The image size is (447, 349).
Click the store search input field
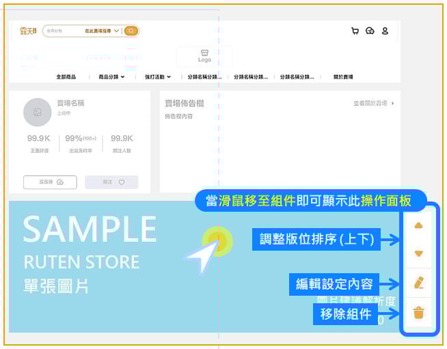tap(62, 31)
